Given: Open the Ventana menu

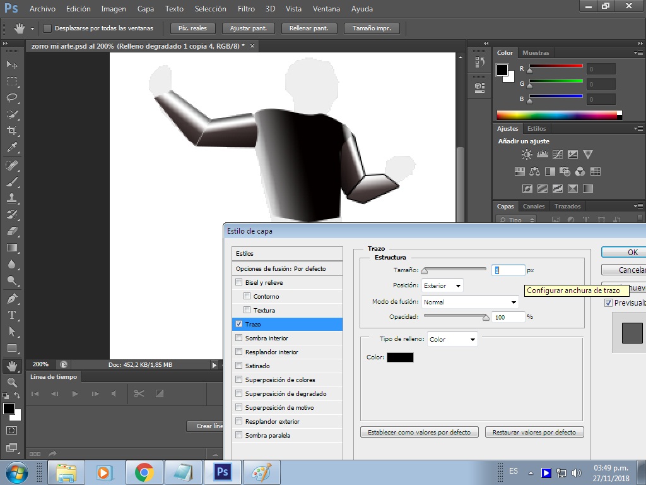Looking at the screenshot, I should click(x=326, y=9).
